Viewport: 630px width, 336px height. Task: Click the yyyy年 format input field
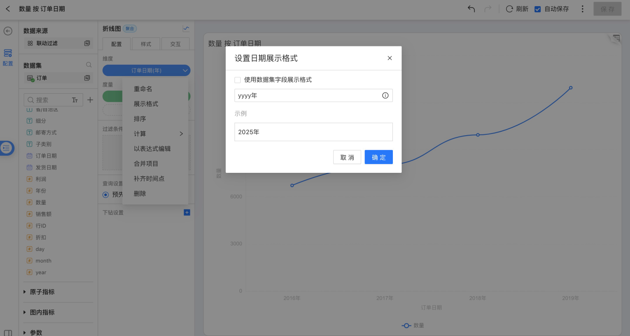point(306,95)
